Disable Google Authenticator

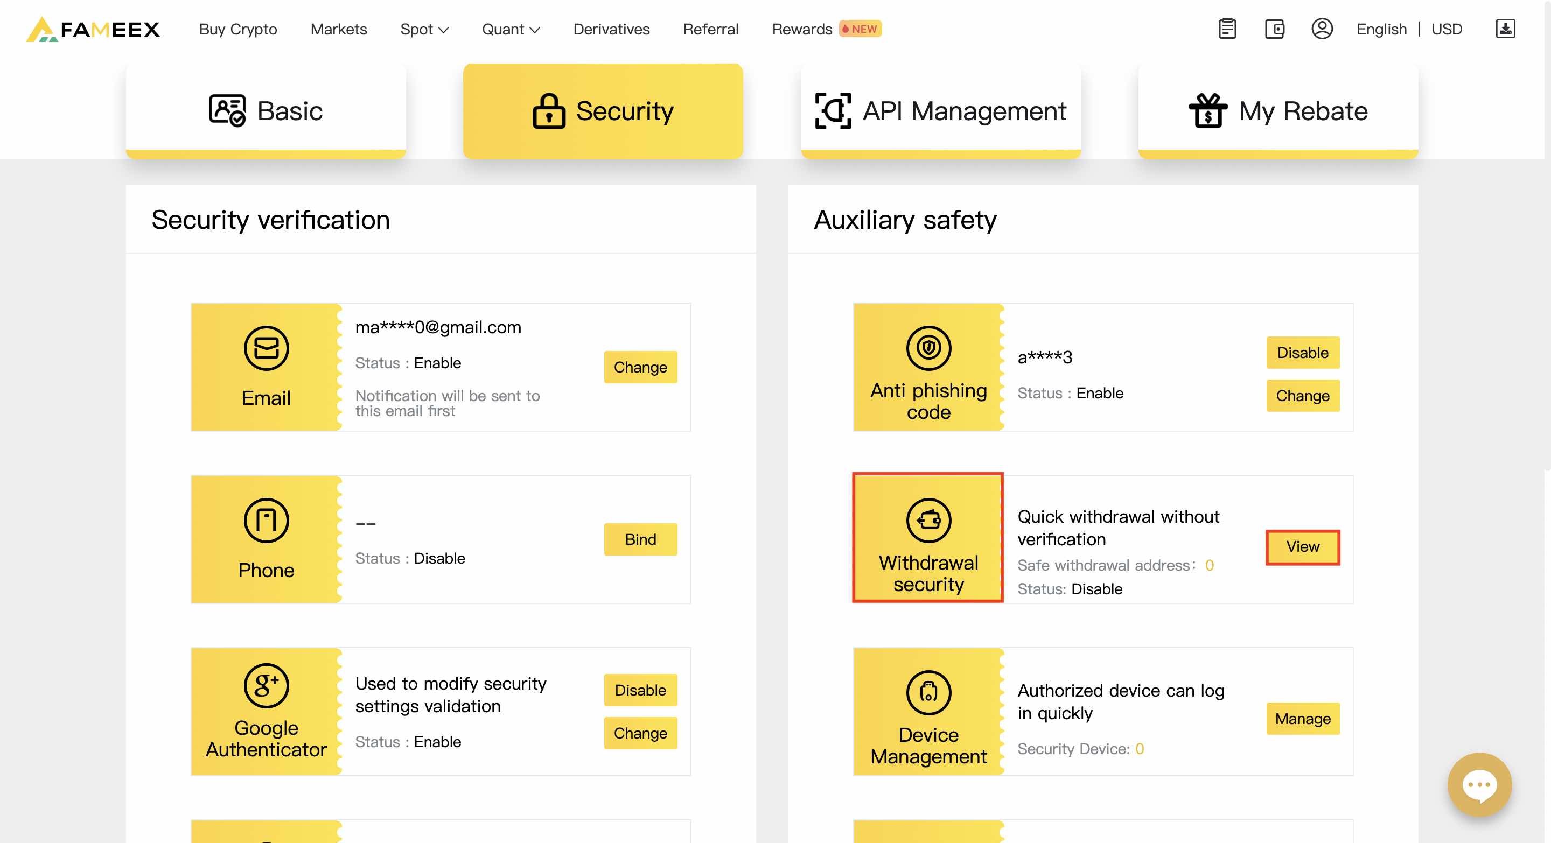click(x=640, y=690)
